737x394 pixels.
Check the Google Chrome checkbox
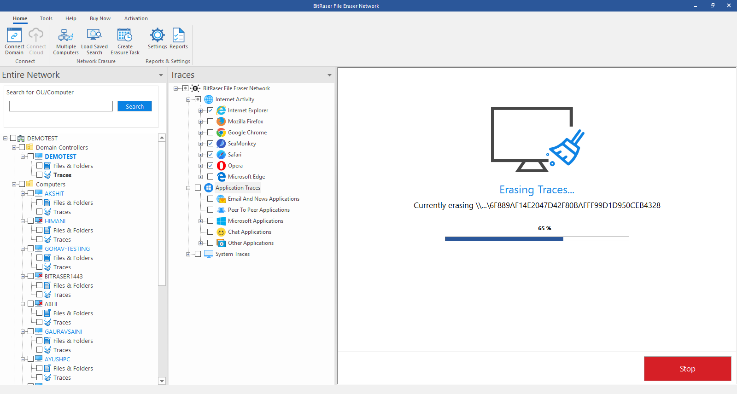coord(211,133)
